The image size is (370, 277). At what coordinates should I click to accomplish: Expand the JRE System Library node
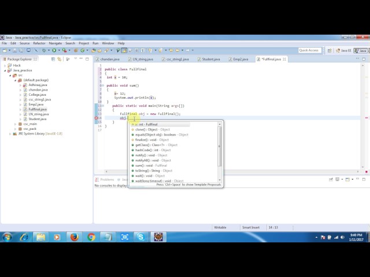[10, 134]
